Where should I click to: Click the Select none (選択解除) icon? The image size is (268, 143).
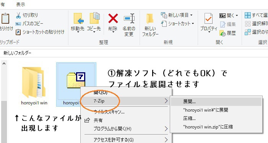point(248,24)
